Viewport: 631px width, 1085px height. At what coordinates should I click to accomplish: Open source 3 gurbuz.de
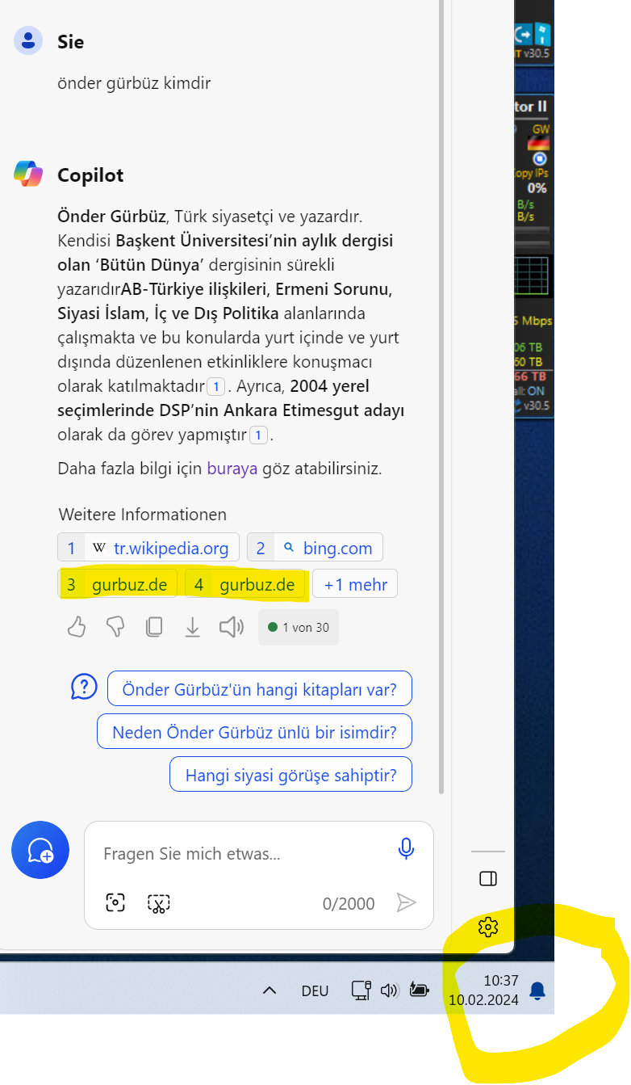coord(118,584)
